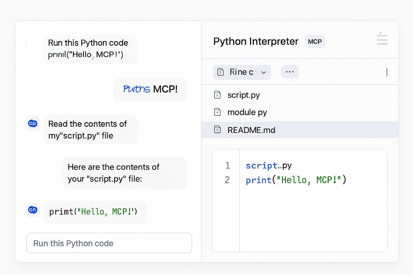Click the file icon beside module py
Screen dimensions: 413x275
point(217,112)
